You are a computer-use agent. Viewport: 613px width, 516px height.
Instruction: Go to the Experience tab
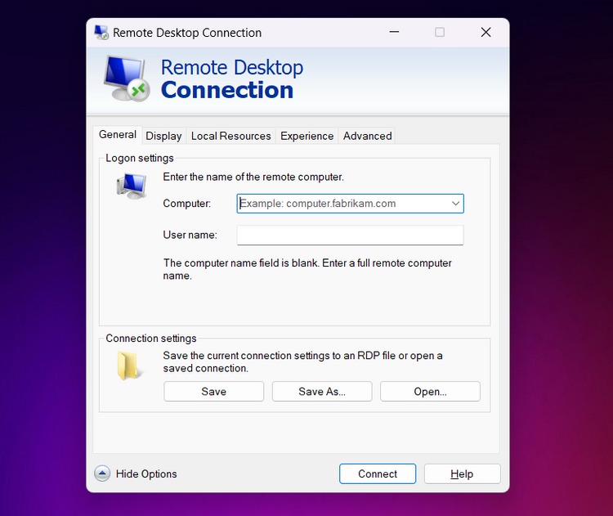(x=306, y=136)
